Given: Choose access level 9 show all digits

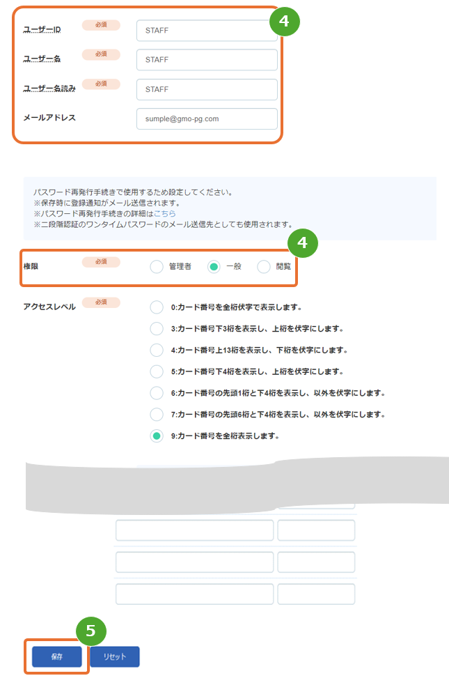Looking at the screenshot, I should [157, 436].
